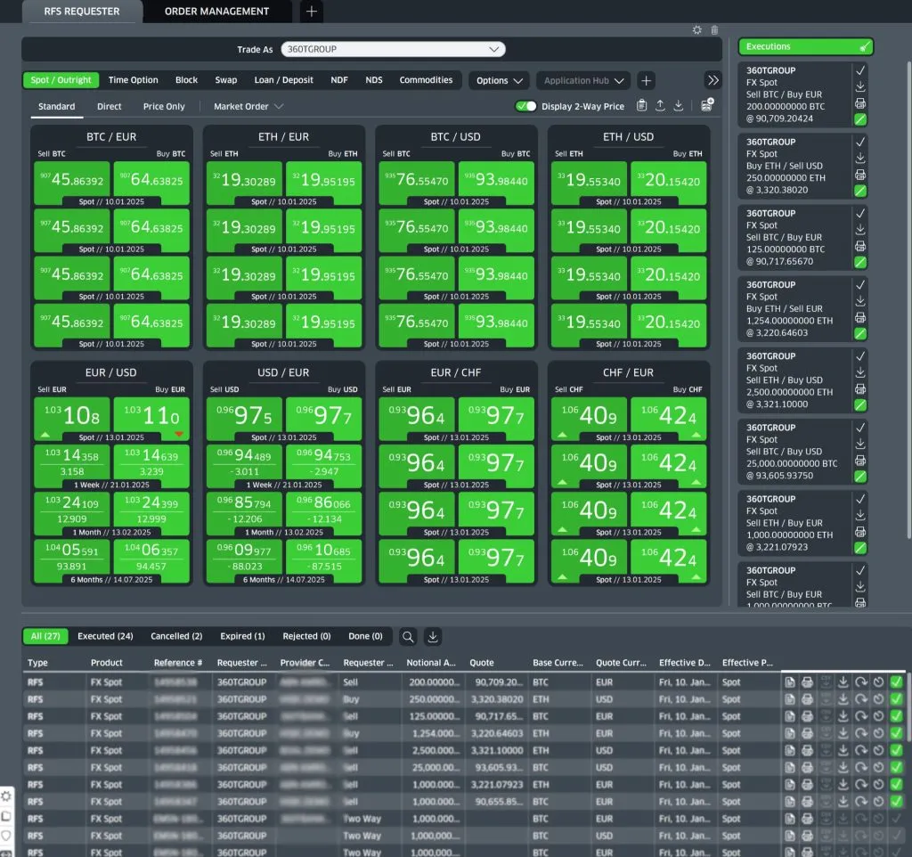This screenshot has height=857, width=912.
Task: Click the Executions panel header
Action: pos(805,46)
